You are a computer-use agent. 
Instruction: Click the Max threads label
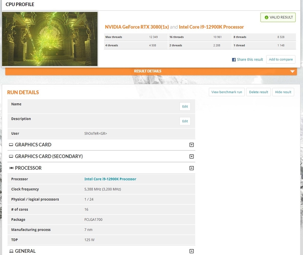pyautogui.click(x=114, y=37)
